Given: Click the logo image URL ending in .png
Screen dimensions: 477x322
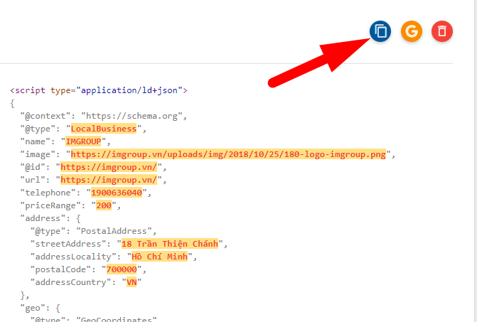Looking at the screenshot, I should click(228, 154).
